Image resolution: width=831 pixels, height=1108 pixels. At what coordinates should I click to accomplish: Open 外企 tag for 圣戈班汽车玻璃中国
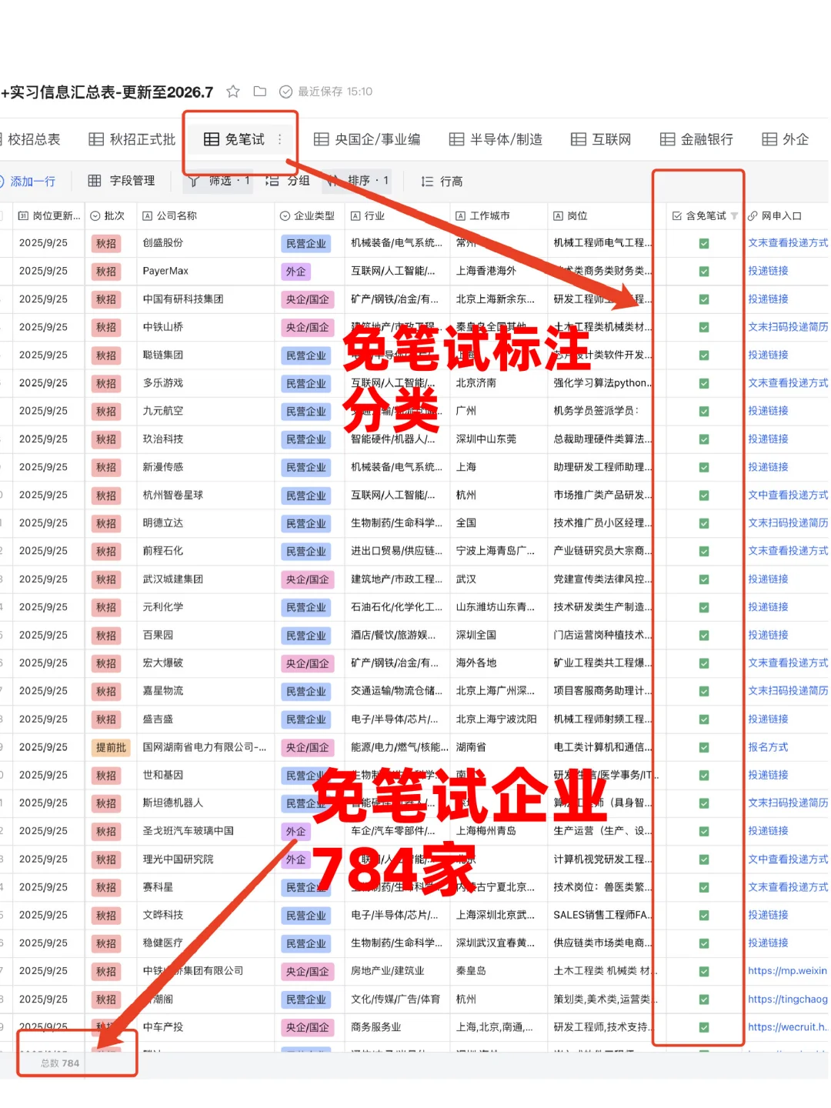point(296,832)
